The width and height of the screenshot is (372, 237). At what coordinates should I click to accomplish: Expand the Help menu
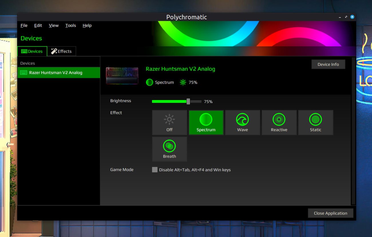87,25
